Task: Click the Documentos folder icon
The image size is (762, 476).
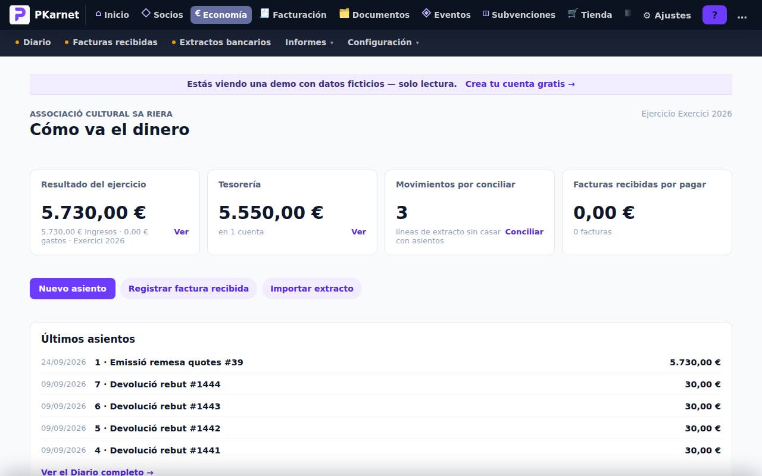Action: click(x=344, y=13)
